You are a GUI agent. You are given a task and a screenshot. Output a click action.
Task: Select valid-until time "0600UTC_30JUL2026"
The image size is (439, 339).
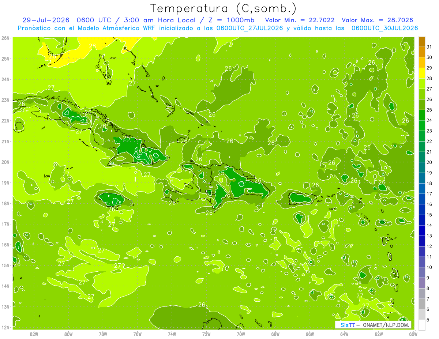(x=384, y=28)
